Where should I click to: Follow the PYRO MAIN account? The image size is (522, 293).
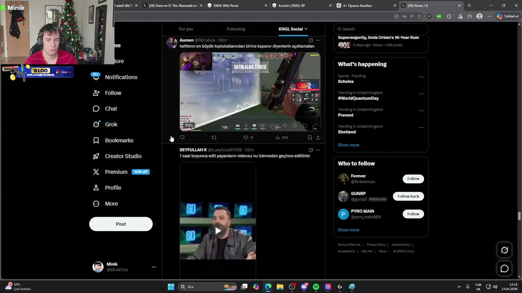(x=413, y=214)
